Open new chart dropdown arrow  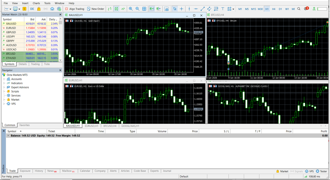(x=10, y=9)
